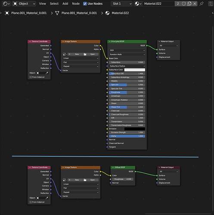Collapse the upper Texture Coordinate node

pyautogui.click(x=30, y=41)
